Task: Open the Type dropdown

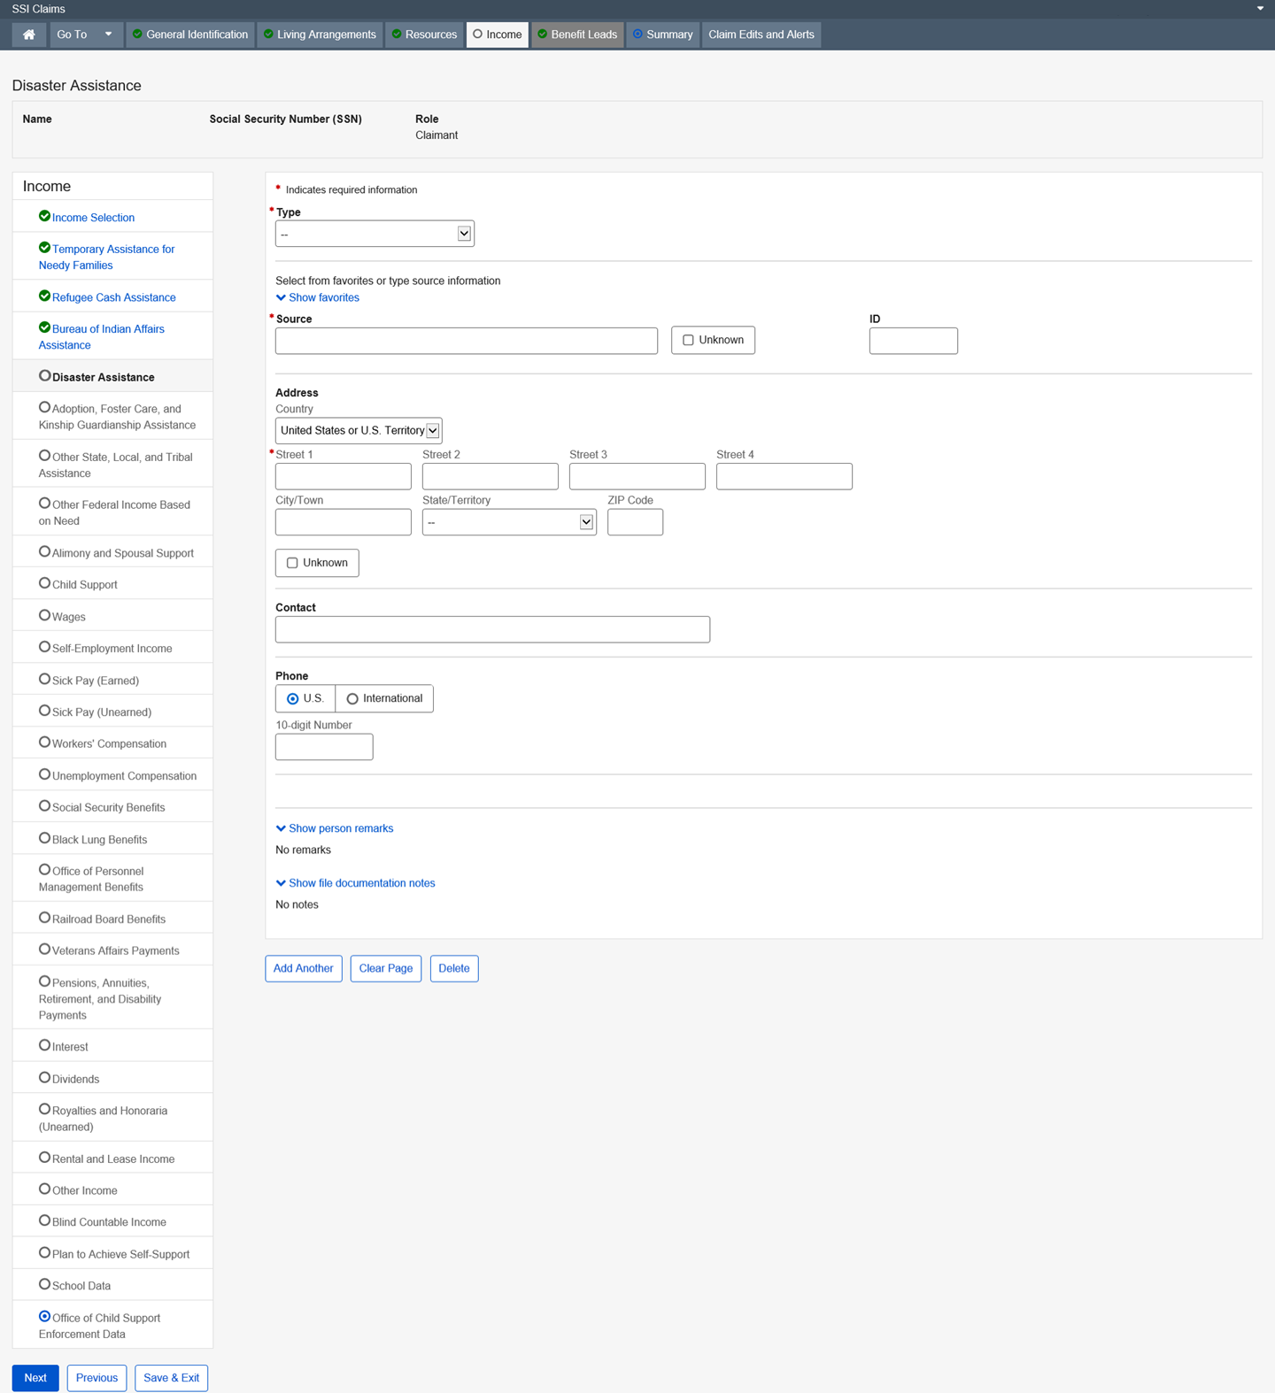Action: [375, 234]
